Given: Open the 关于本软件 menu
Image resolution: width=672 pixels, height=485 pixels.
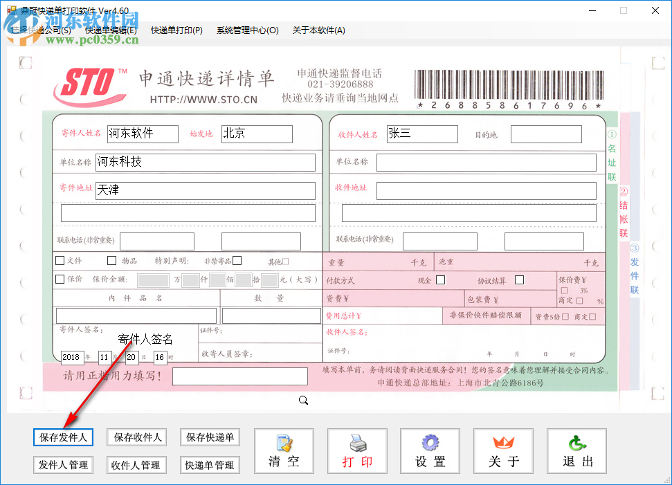Looking at the screenshot, I should [x=318, y=30].
